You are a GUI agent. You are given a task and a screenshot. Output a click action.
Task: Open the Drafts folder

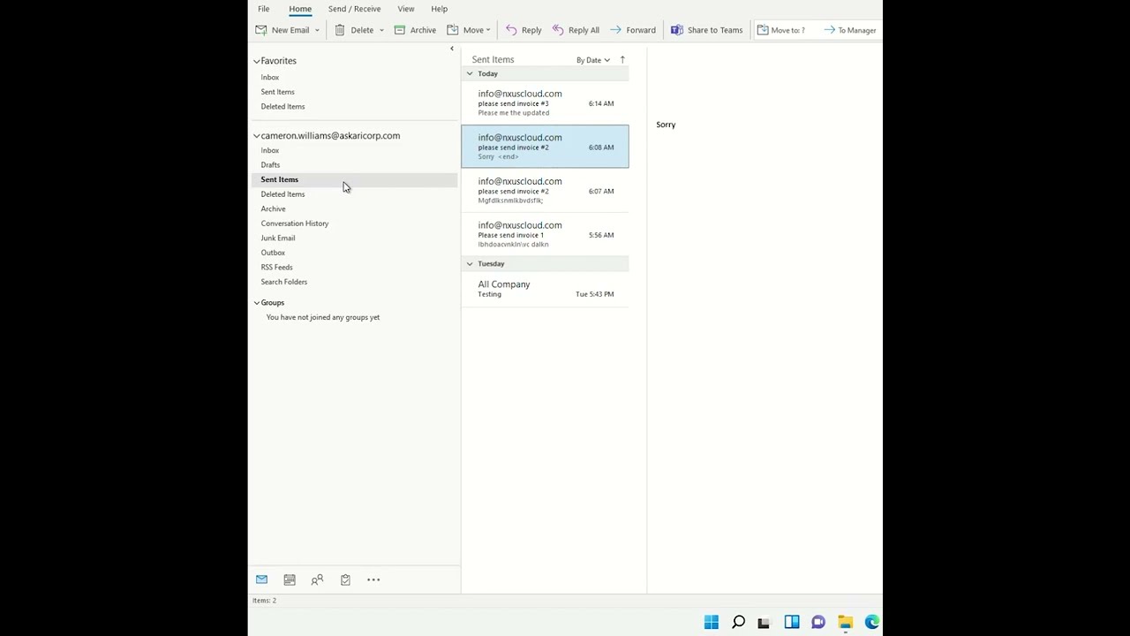tap(270, 165)
